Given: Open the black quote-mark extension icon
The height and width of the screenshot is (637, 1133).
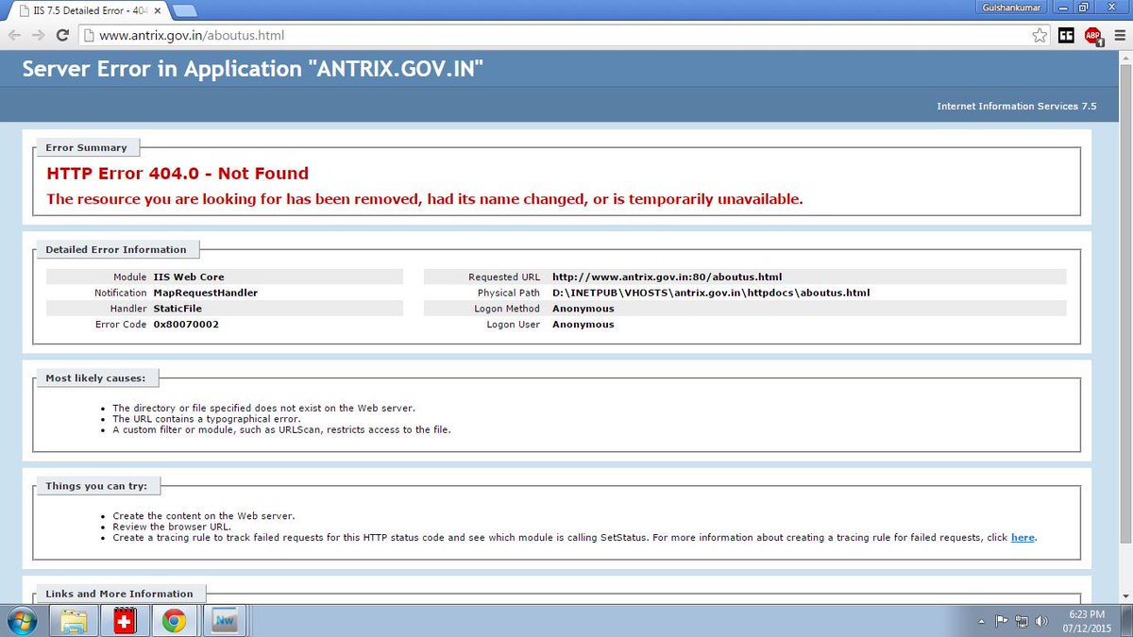Looking at the screenshot, I should [x=1066, y=36].
